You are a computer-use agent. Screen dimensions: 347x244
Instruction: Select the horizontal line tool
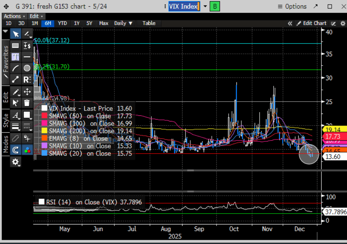click(x=27, y=57)
